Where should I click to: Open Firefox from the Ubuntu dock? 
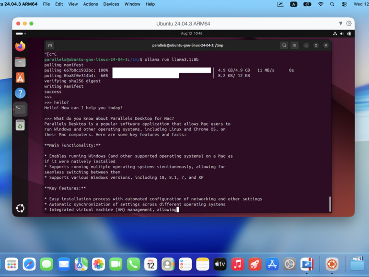pos(20,46)
